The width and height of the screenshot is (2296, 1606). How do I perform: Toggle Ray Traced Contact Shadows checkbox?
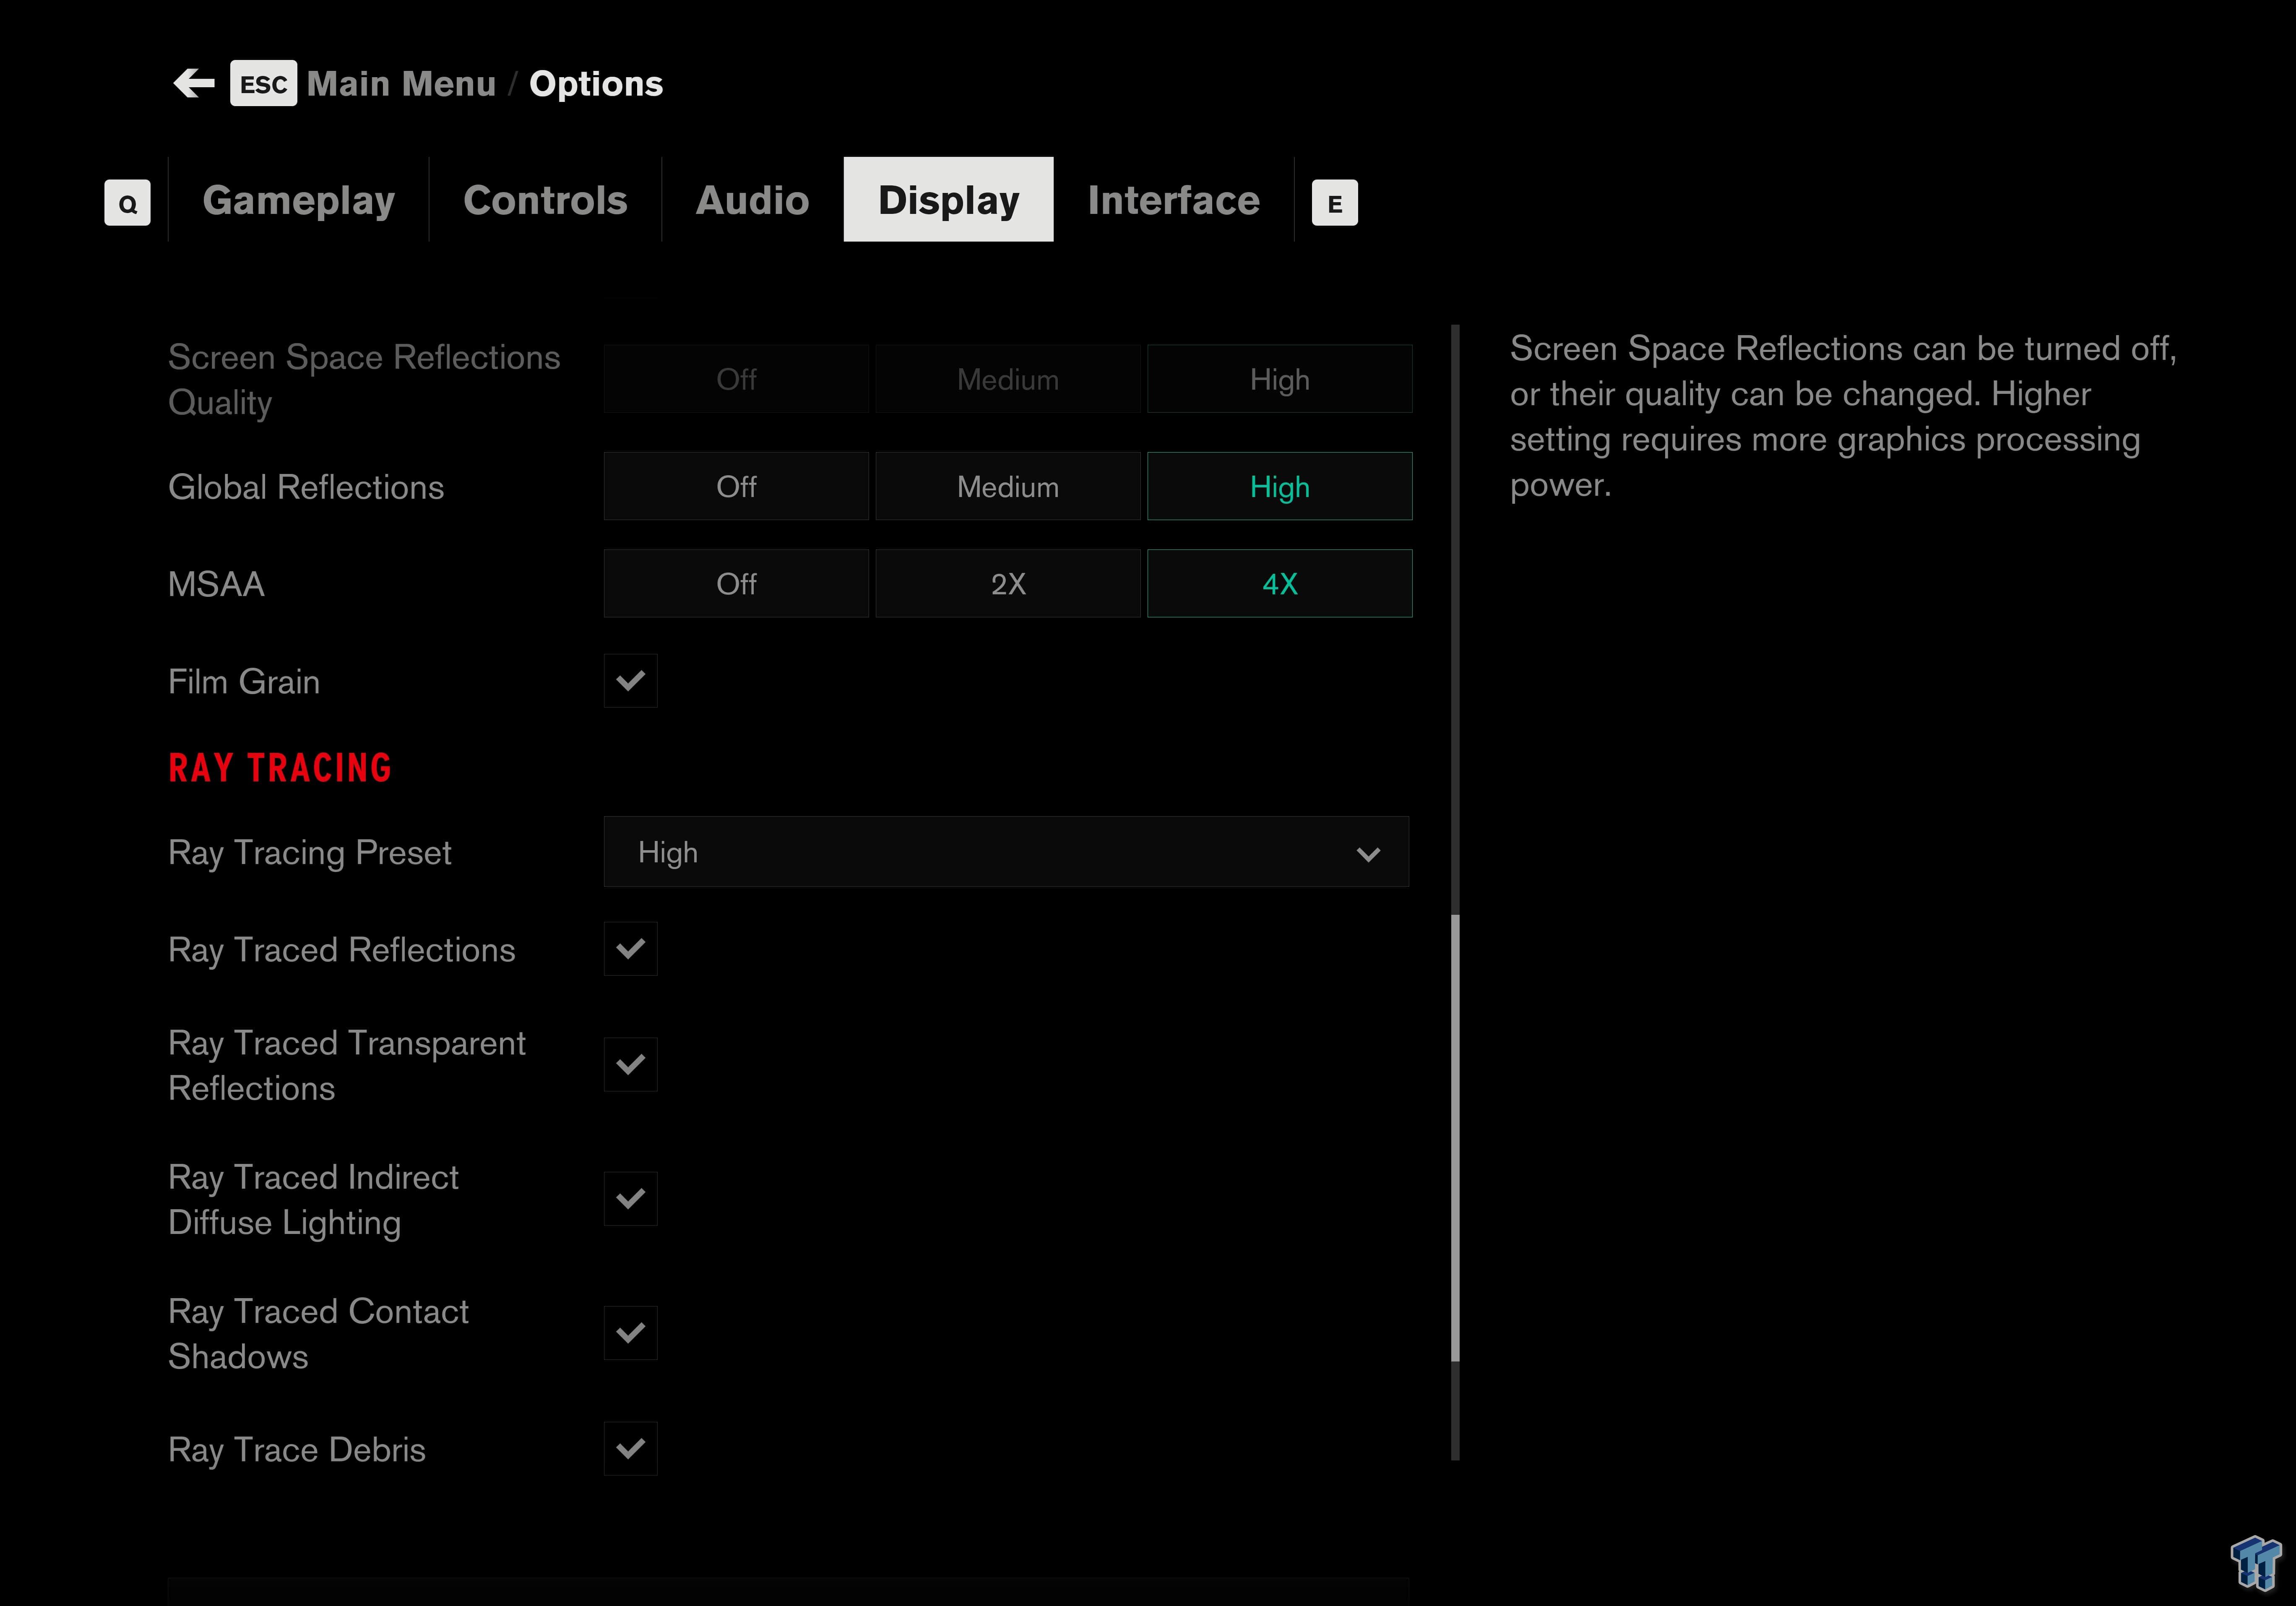click(x=630, y=1333)
